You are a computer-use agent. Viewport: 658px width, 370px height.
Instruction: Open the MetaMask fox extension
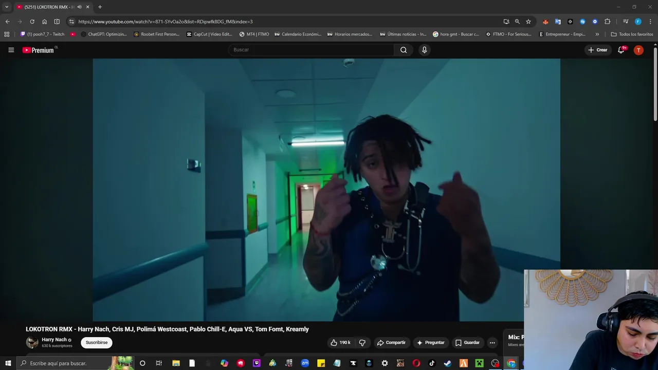coord(545,22)
